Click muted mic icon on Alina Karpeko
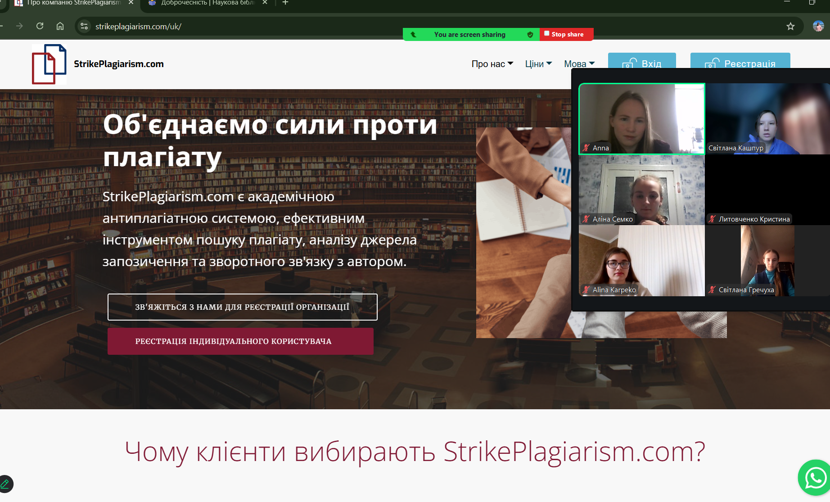Screen dimensions: 830x502 (586, 290)
